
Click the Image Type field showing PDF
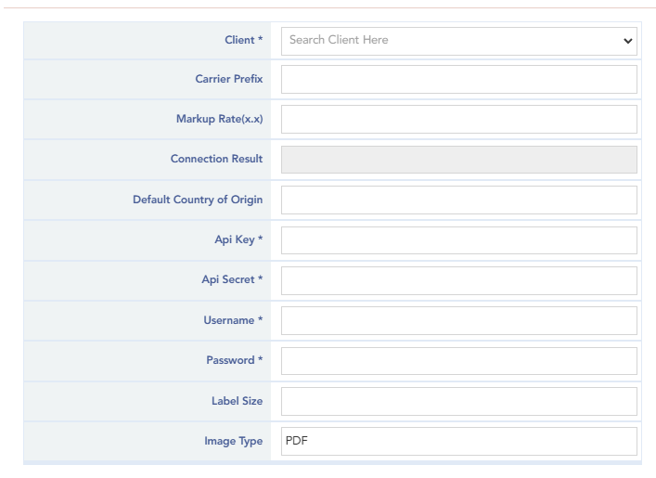[458, 441]
